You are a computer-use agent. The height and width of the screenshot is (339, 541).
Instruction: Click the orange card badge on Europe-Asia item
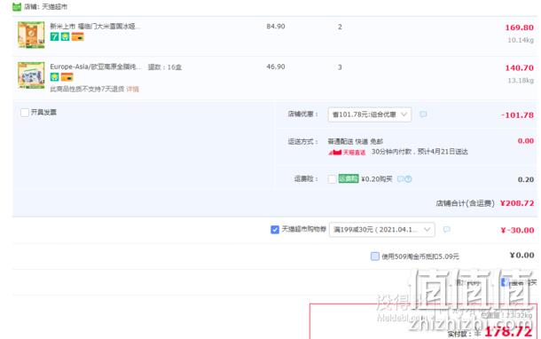click(67, 77)
